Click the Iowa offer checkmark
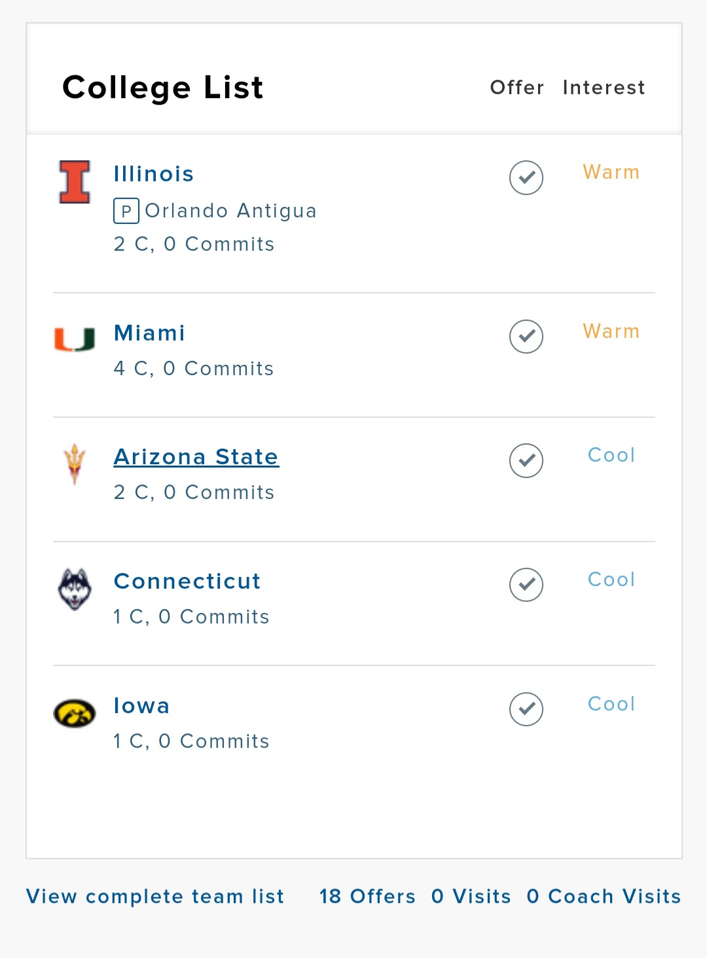 (526, 709)
